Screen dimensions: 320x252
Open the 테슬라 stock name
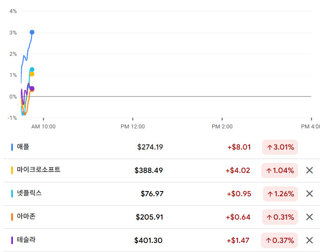point(26,240)
